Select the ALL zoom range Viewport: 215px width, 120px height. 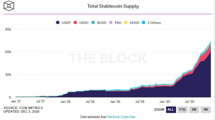pyautogui.click(x=171, y=109)
